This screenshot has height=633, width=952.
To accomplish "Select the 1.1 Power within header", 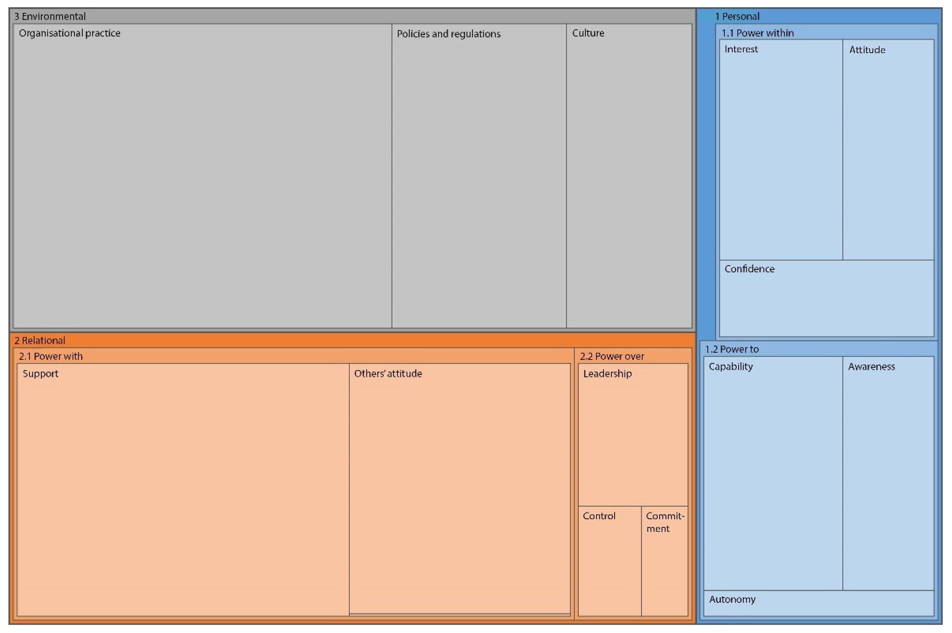I will 757,33.
